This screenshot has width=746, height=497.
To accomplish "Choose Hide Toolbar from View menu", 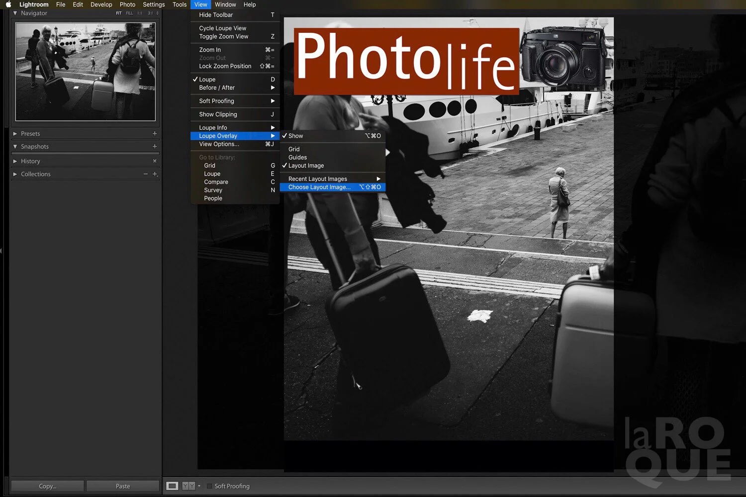I will click(x=235, y=15).
